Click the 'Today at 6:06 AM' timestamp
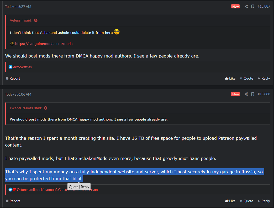Viewport: 274px width, 208px height. coord(18,94)
